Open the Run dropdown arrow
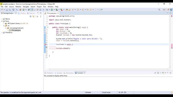Image resolution: width=173 pixels, height=97 pixels. pos(54,10)
